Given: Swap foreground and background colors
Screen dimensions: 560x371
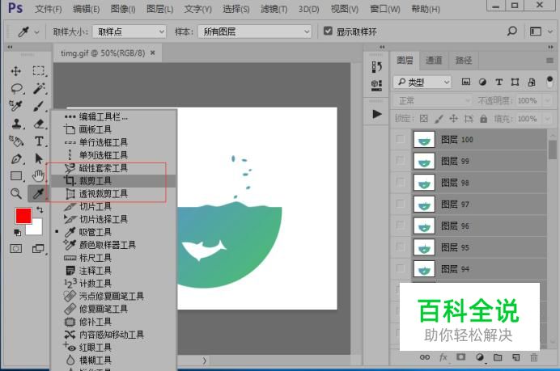Looking at the screenshot, I should pos(40,210).
